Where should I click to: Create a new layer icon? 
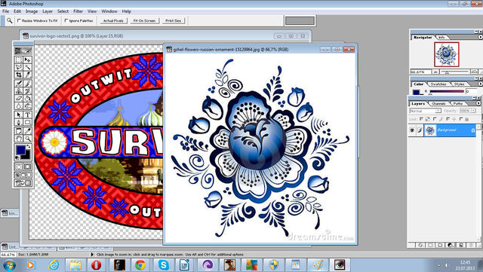[461, 245]
